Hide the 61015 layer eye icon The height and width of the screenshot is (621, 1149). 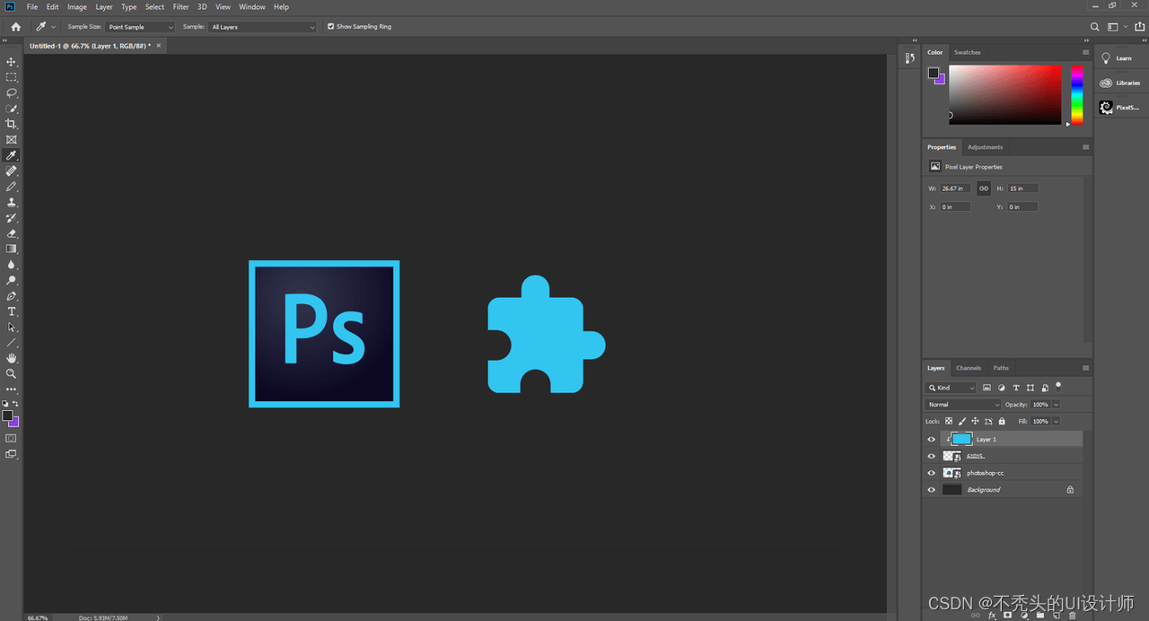931,456
